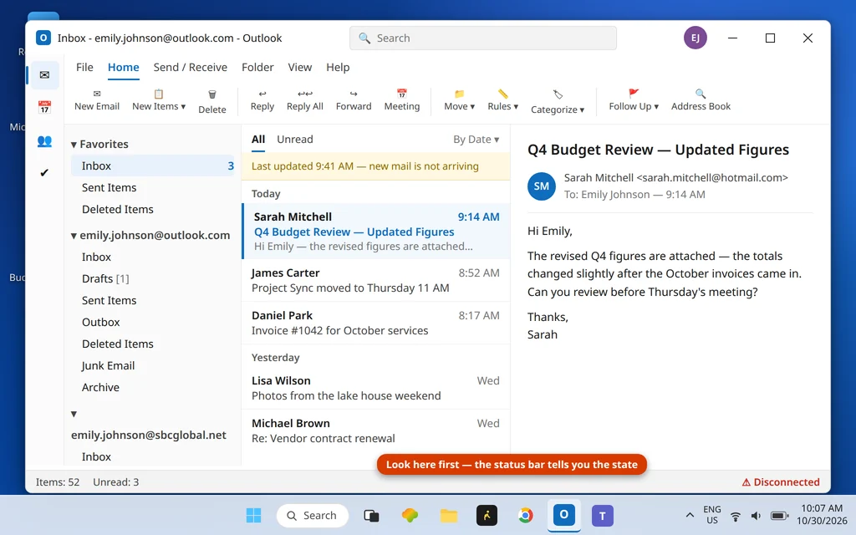Viewport: 856px width, 535px height.
Task: Open the Address Book
Action: (x=701, y=100)
